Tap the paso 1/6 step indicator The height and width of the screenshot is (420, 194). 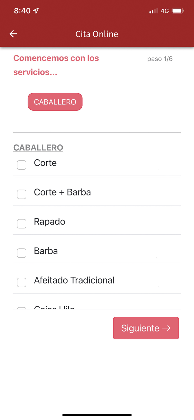point(160,59)
